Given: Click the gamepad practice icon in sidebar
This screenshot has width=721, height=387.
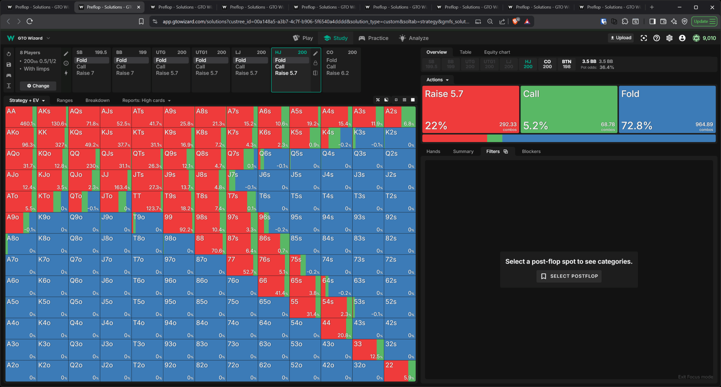Looking at the screenshot, I should pos(9,75).
